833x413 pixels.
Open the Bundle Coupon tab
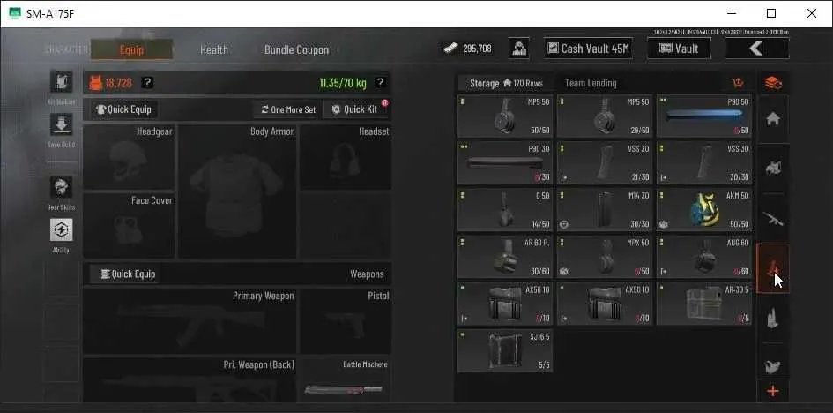point(296,50)
